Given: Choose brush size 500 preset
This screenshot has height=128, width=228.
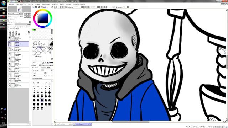Looking at the screenshot, I should click(x=42, y=108).
